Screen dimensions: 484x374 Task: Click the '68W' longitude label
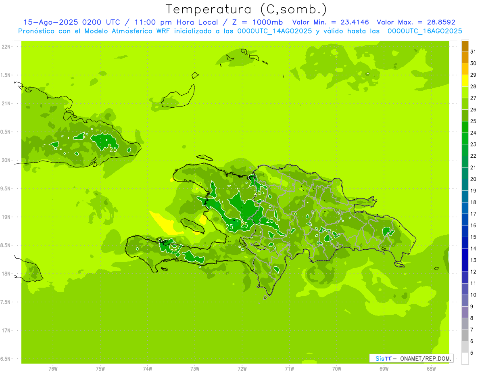click(x=431, y=369)
